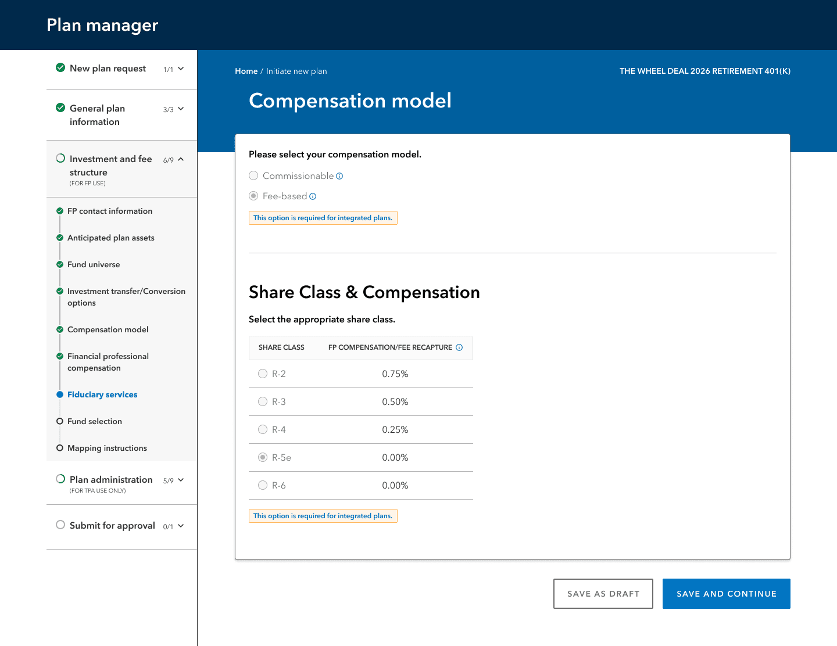
Task: Open the FP compensation/fee recapture info icon
Action: (x=459, y=347)
